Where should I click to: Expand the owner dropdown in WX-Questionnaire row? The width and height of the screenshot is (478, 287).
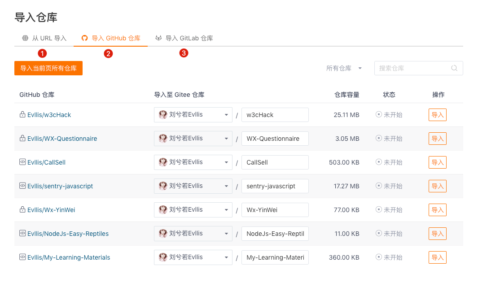193,139
